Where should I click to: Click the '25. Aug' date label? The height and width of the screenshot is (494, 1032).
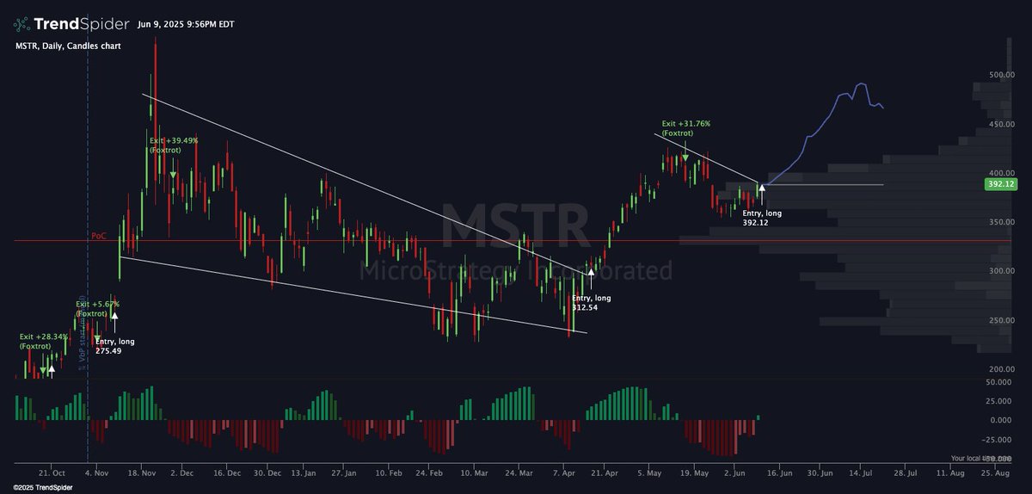click(x=995, y=473)
